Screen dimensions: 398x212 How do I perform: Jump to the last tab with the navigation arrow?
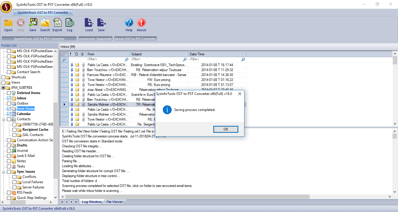tap(76, 202)
